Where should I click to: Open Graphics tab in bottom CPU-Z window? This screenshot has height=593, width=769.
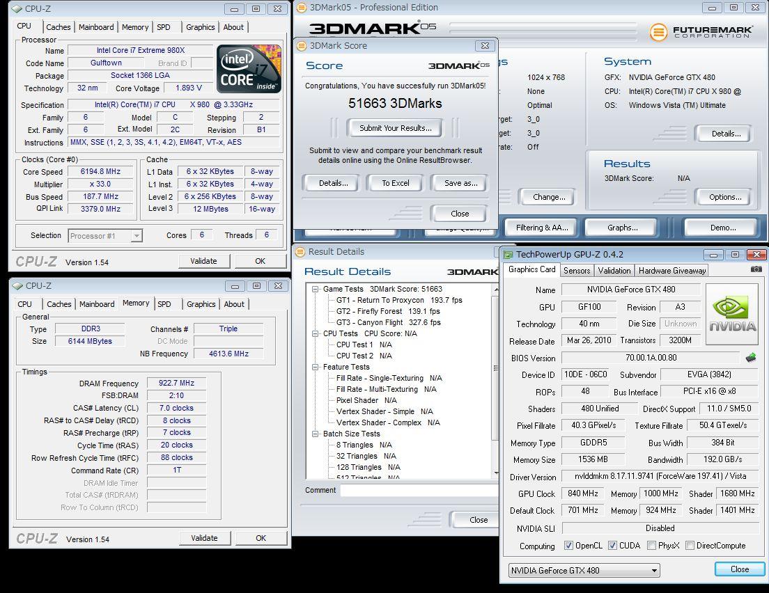click(201, 304)
